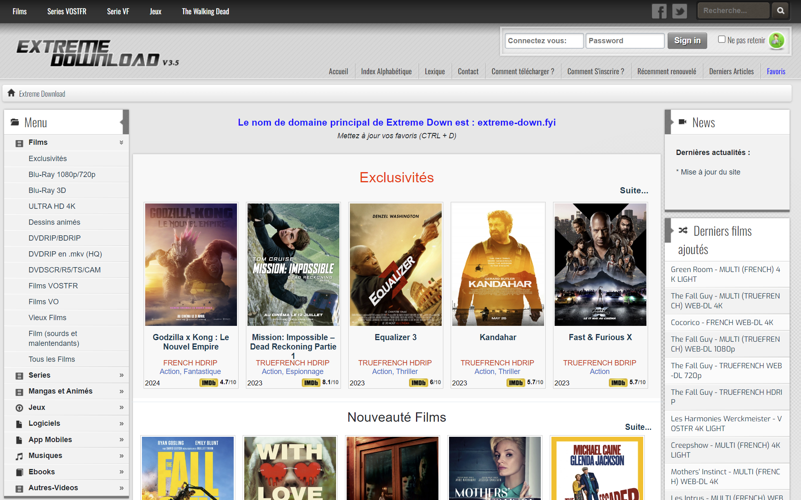
Task: Click IMDb badge on Kandahar
Action: (516, 383)
